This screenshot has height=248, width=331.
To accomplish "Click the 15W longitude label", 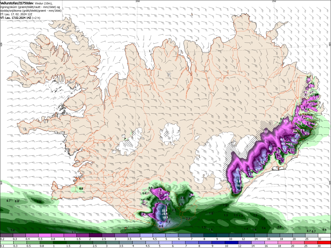I will pos(274,1).
